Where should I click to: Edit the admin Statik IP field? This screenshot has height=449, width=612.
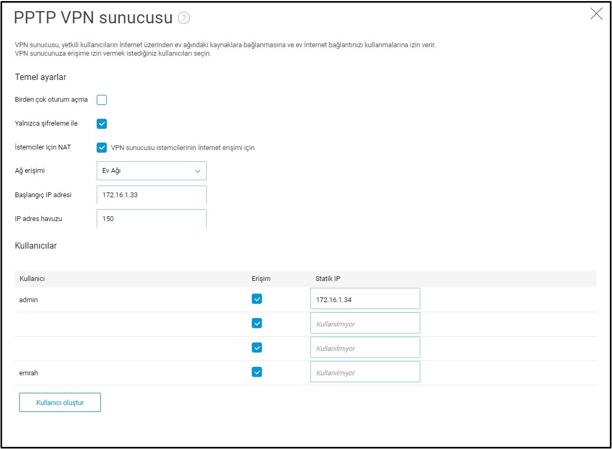365,299
